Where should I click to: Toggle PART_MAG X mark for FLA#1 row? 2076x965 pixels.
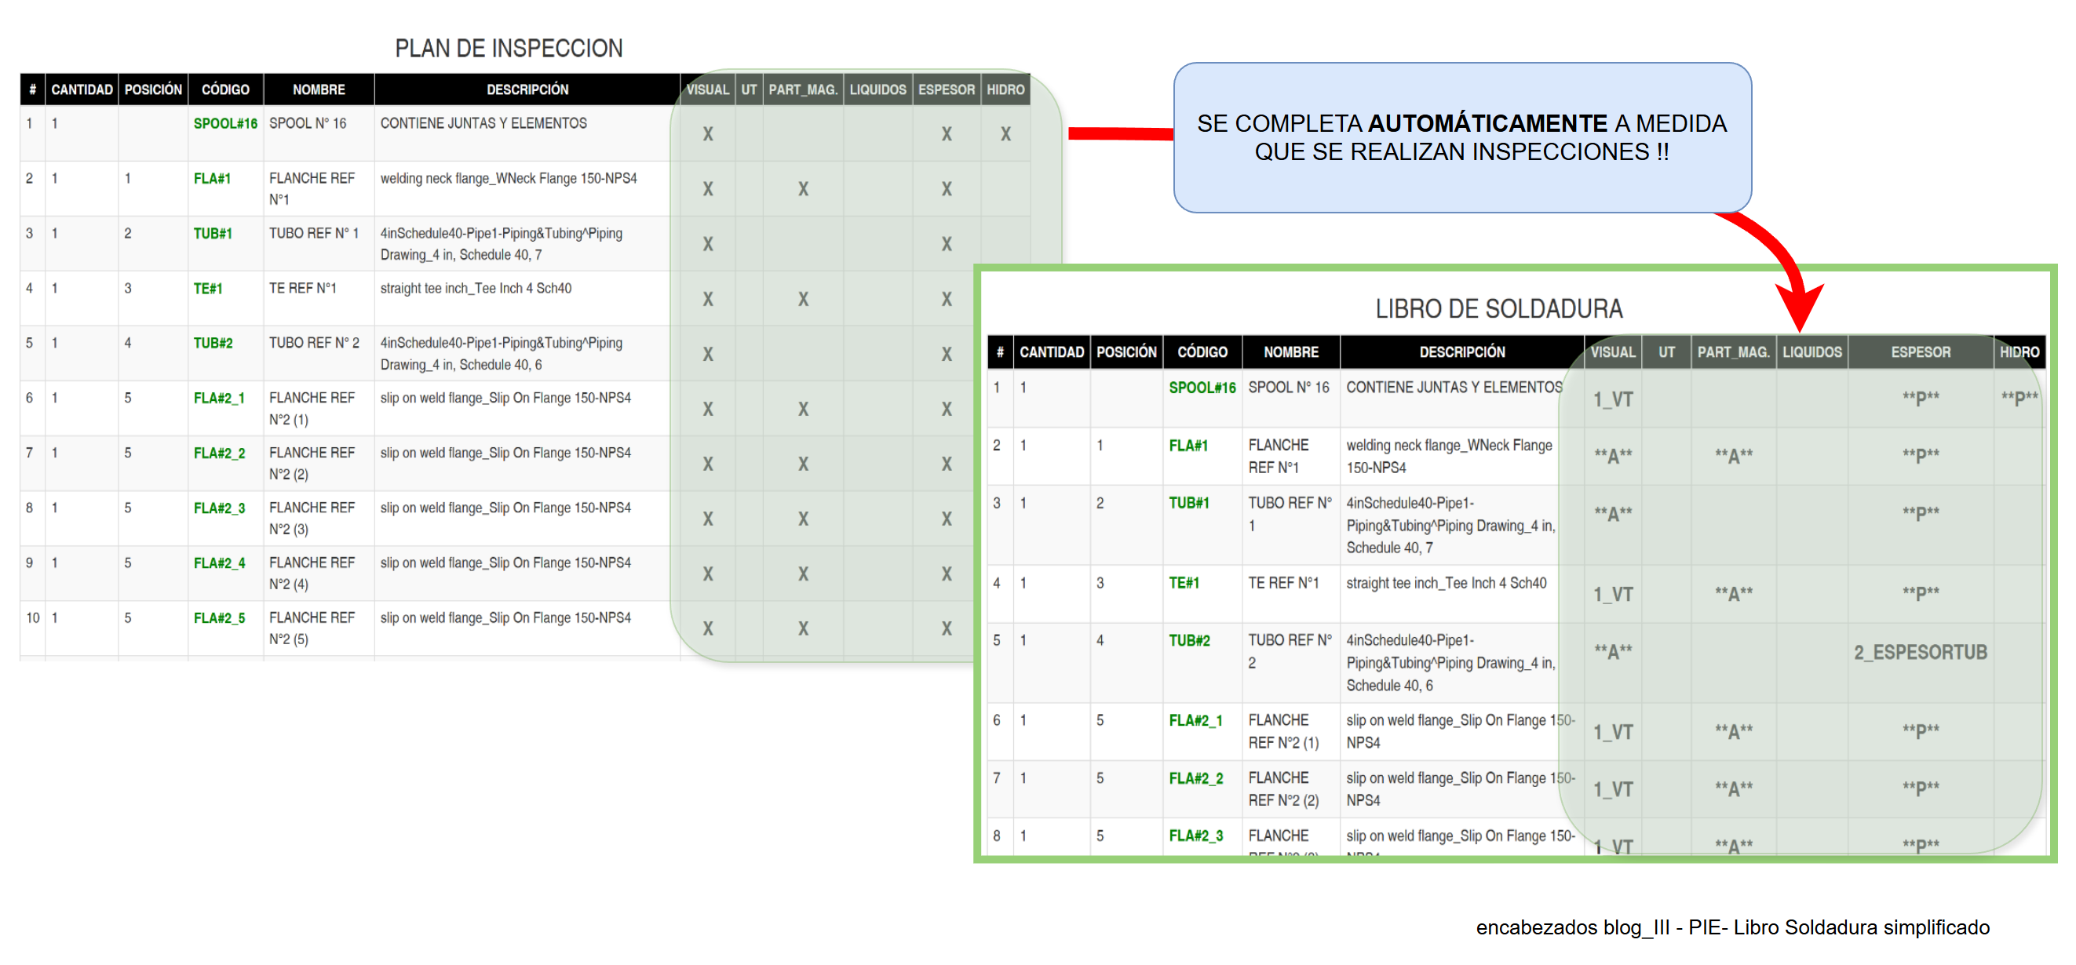(803, 189)
